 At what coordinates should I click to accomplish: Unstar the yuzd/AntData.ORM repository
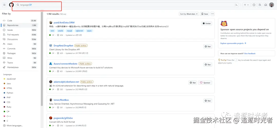pos(207,24)
